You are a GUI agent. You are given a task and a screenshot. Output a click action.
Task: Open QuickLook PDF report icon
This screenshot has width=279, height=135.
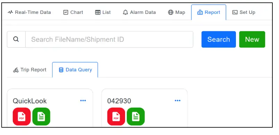[22, 117]
